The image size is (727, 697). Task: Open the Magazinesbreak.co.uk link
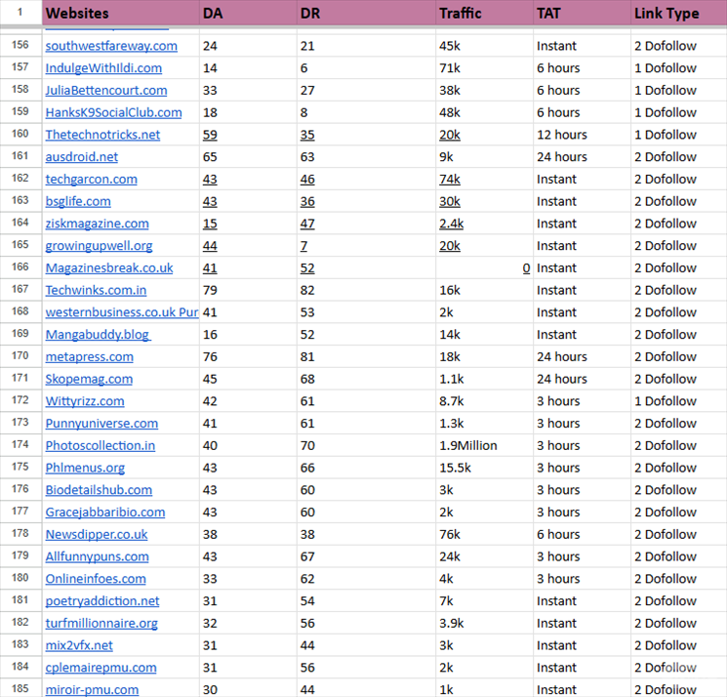[x=109, y=268]
